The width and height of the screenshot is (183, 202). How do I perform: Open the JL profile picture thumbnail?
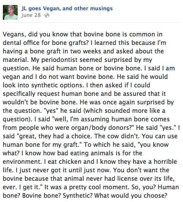10,12
